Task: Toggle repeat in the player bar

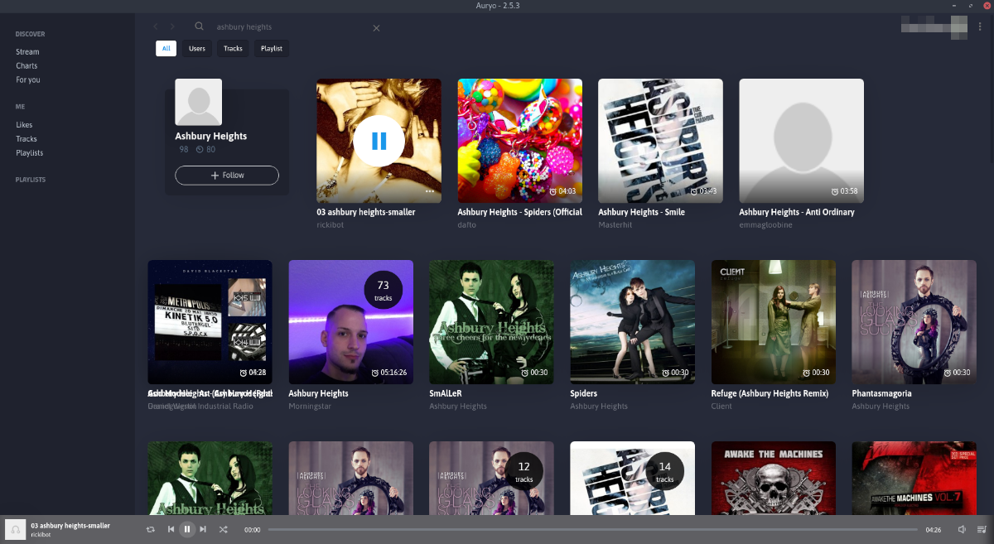Action: point(151,529)
